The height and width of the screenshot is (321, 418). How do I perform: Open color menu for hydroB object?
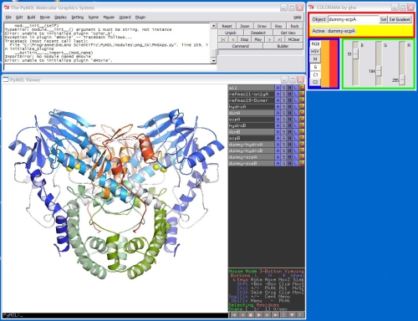pyautogui.click(x=302, y=125)
